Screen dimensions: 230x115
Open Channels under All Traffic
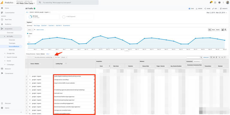click(12, 40)
